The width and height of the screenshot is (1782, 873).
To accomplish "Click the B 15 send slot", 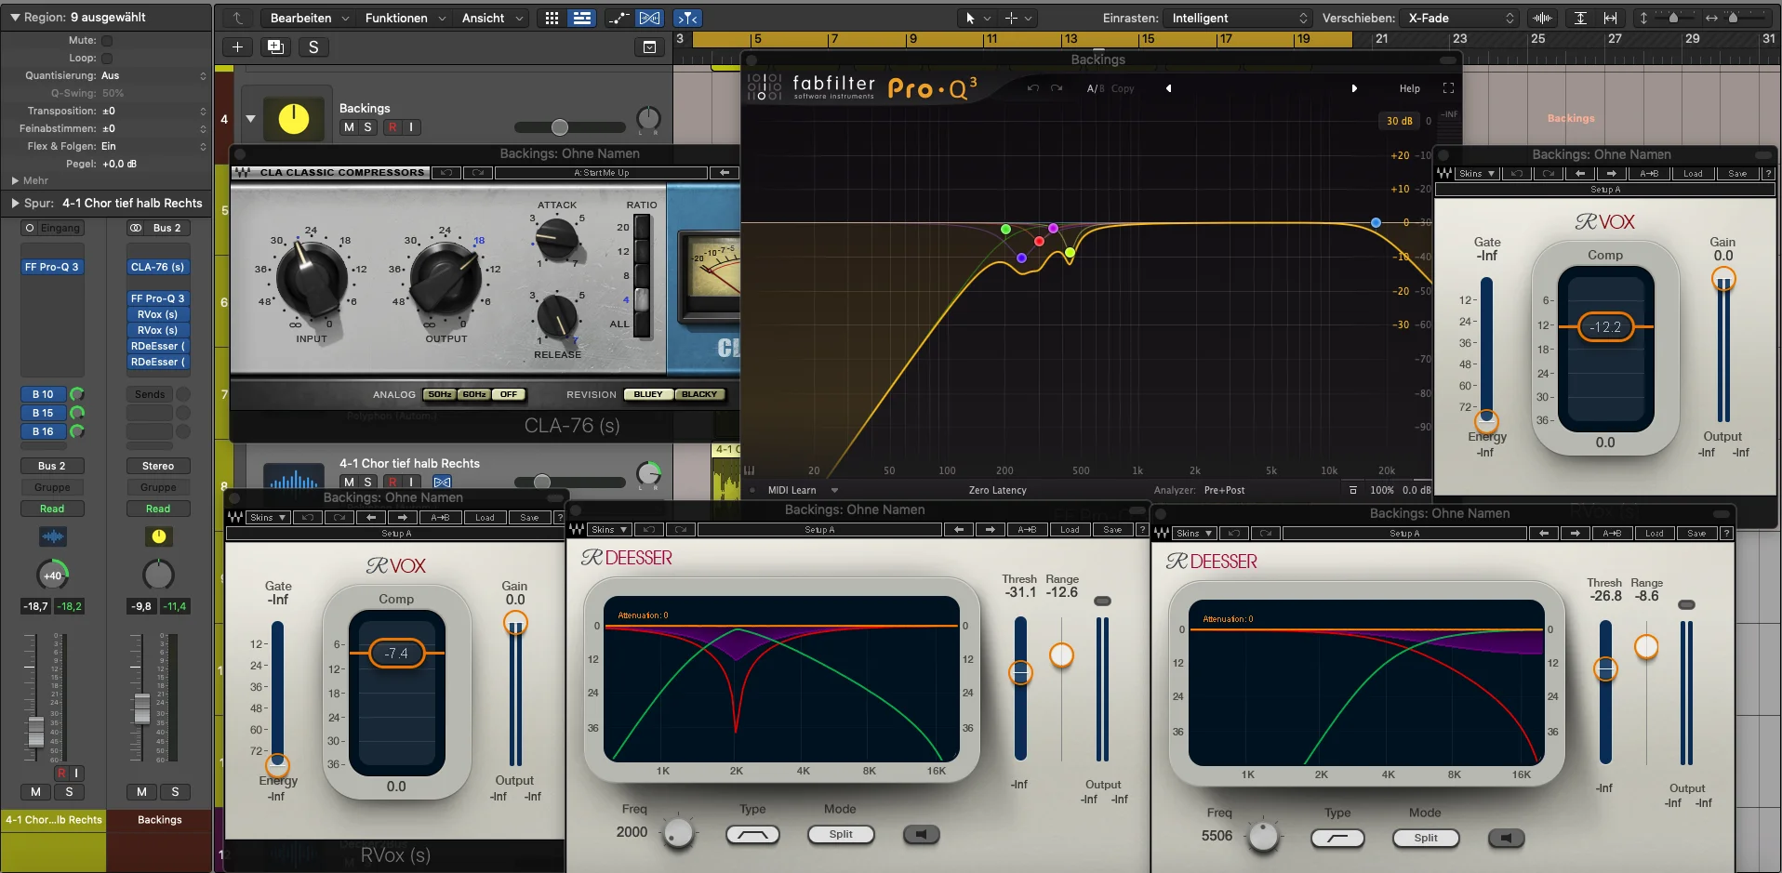I will (43, 413).
